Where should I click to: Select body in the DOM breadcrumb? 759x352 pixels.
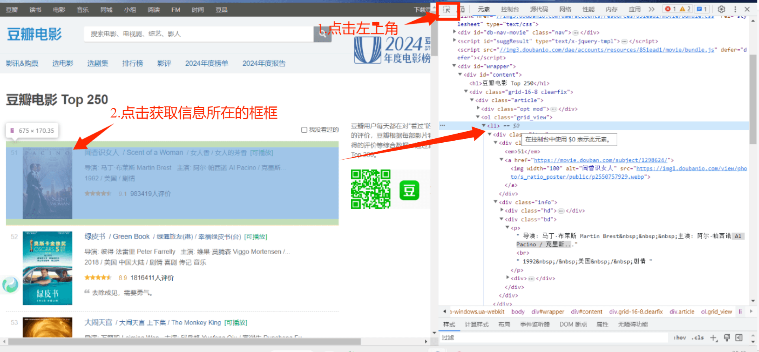click(518, 312)
